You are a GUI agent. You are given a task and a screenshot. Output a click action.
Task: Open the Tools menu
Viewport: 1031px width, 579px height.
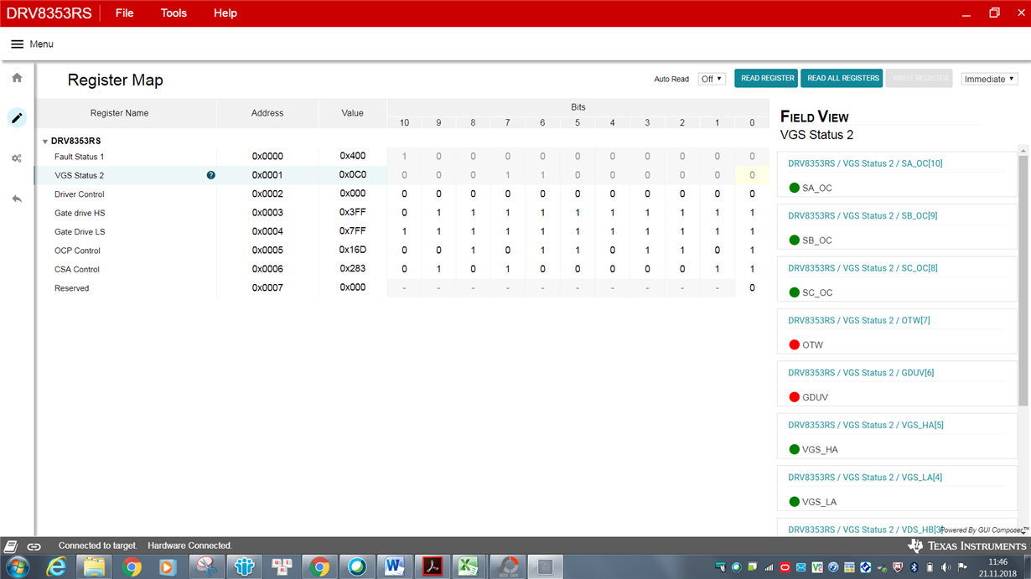click(x=174, y=13)
